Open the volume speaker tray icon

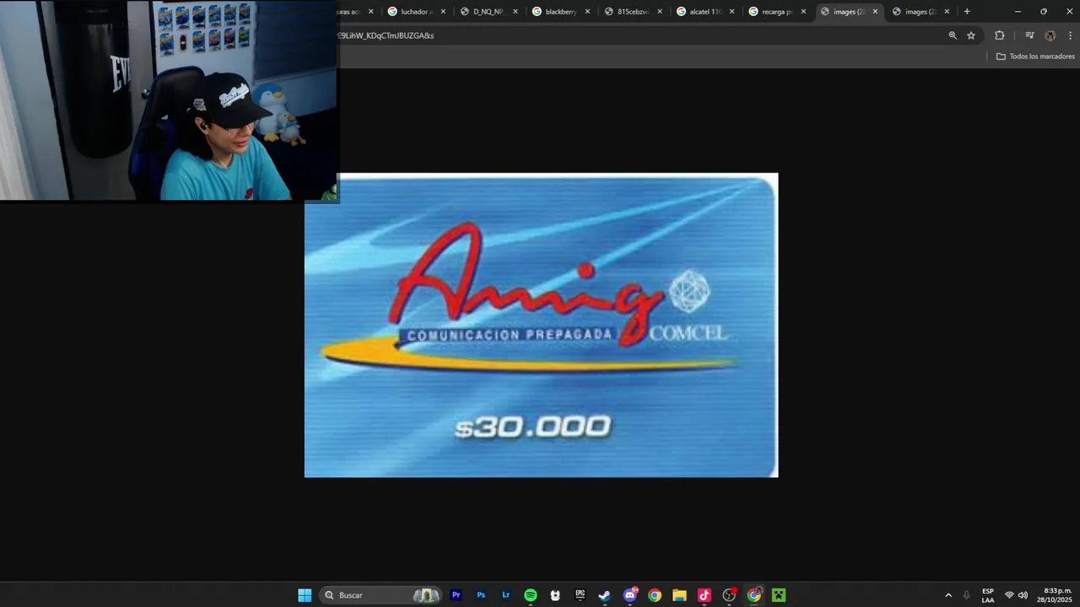(1023, 595)
